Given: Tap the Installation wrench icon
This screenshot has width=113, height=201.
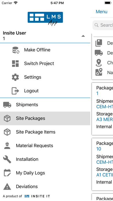Looking at the screenshot, I should [x=7, y=159].
